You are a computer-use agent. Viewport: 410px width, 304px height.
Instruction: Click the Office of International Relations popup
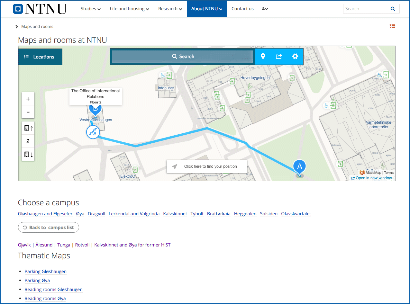click(x=96, y=96)
